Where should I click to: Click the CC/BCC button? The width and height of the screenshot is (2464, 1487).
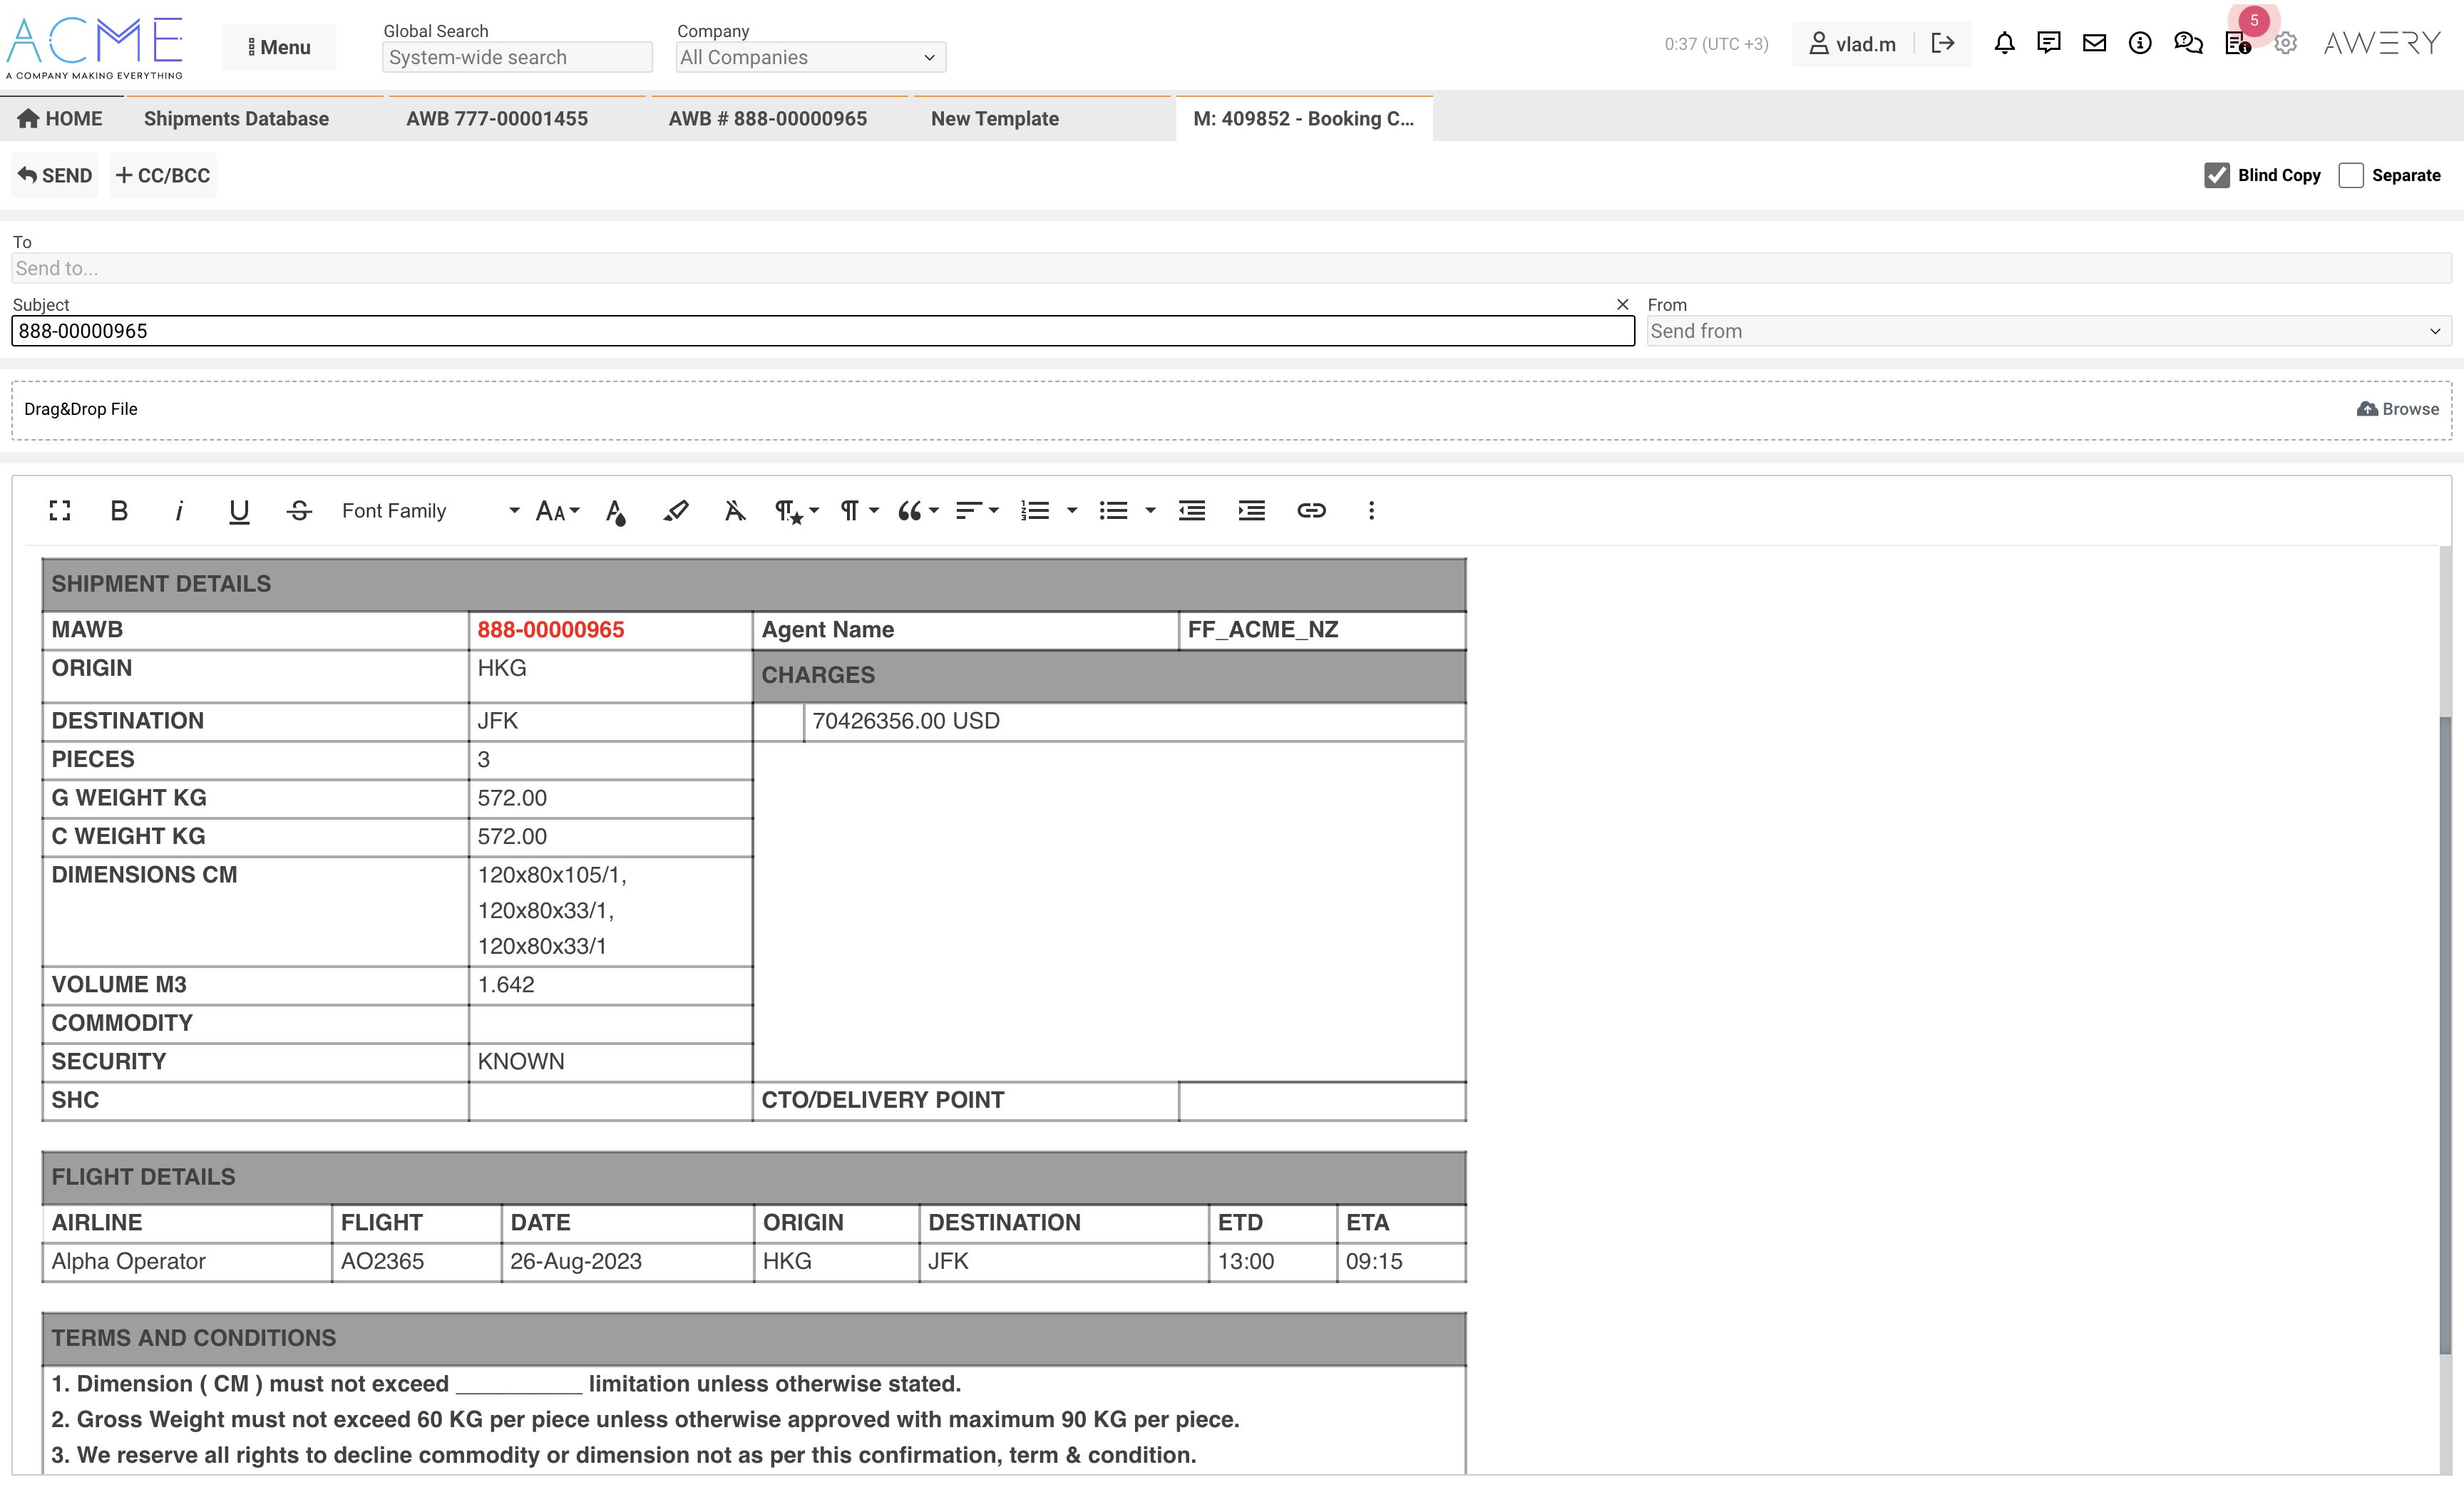pos(163,175)
